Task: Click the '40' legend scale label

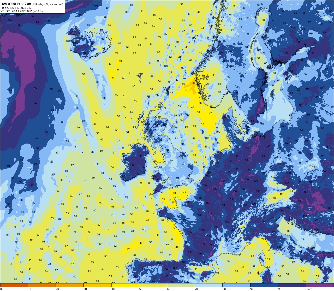Action: pos(113,289)
